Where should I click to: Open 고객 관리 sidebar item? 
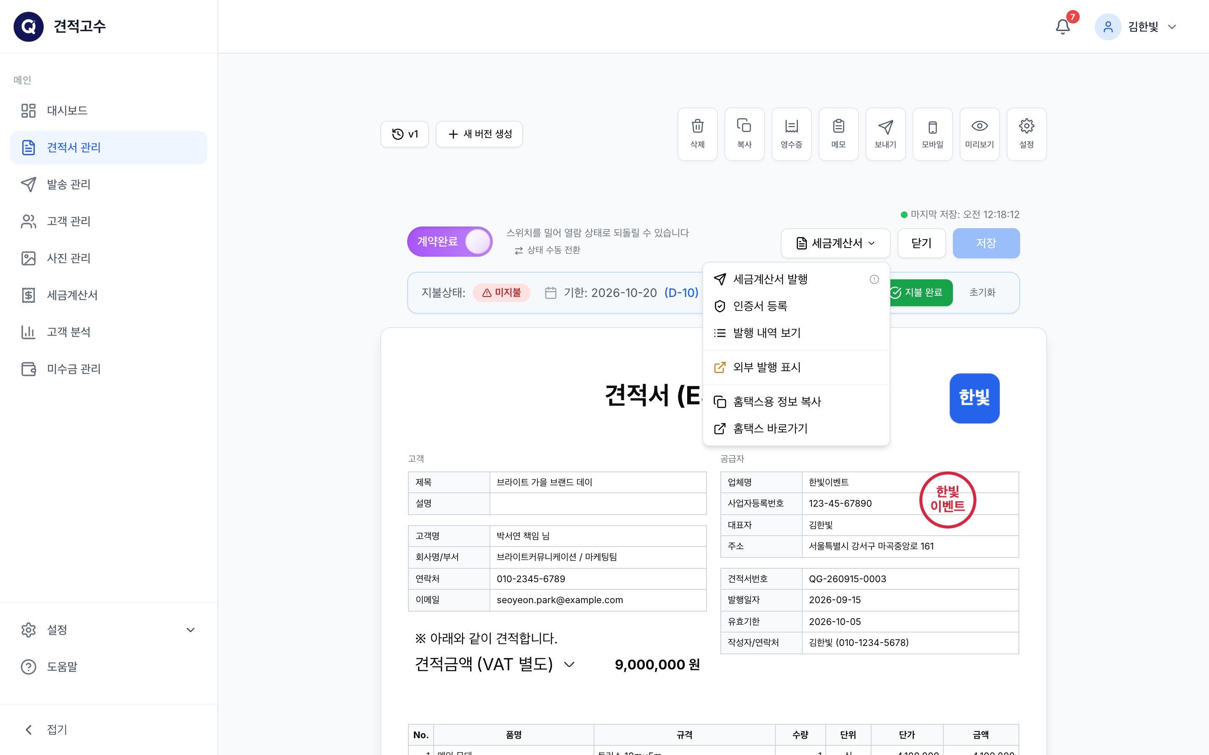click(108, 221)
